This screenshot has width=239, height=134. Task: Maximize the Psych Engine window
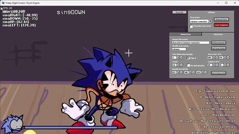pos(226,3)
